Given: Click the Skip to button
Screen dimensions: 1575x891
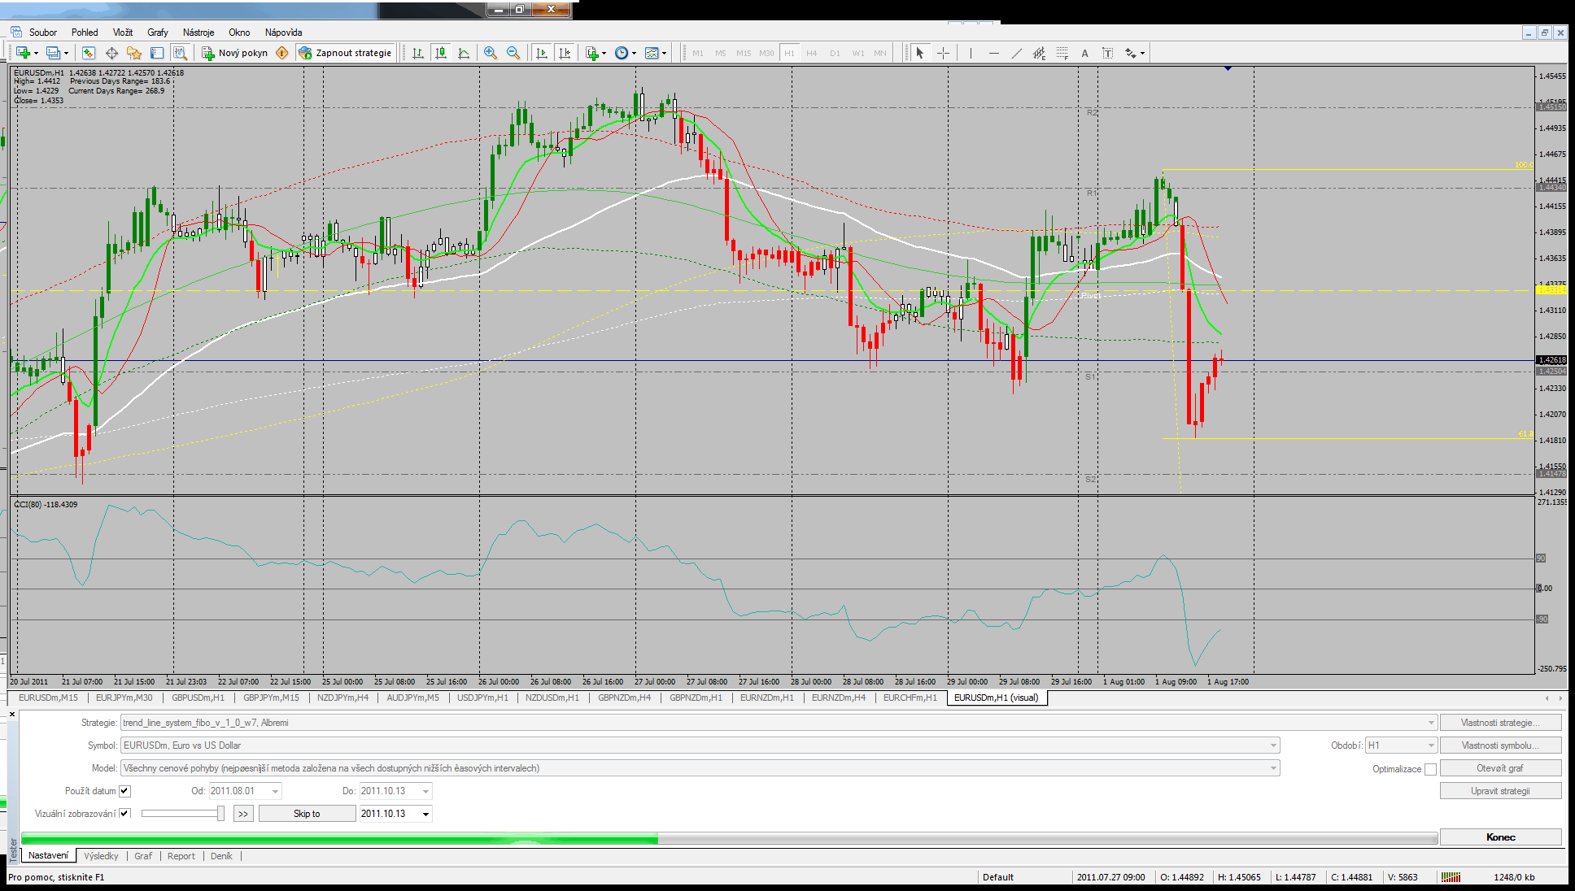Looking at the screenshot, I should pos(307,814).
